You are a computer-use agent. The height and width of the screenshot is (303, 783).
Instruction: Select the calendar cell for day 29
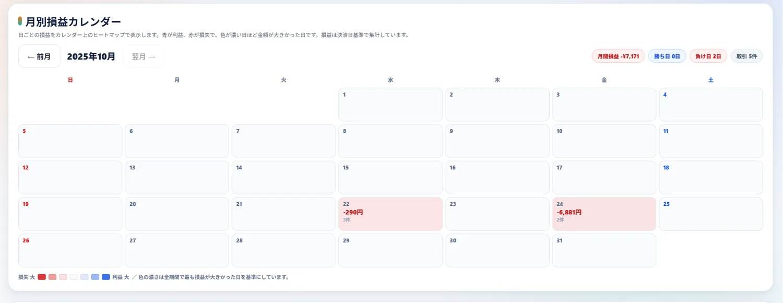(390, 251)
